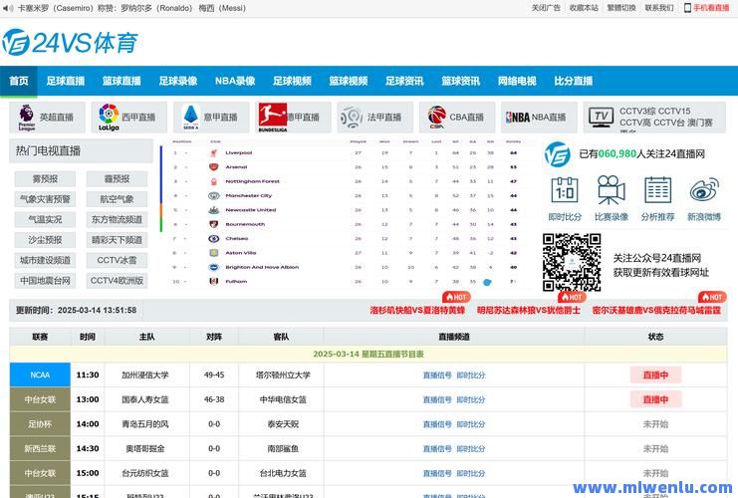Open 英超直播 Premier League icon
The image size is (738, 498).
(27, 118)
